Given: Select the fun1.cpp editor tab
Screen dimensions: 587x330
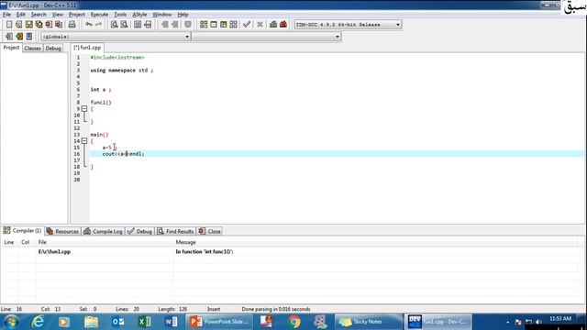Looking at the screenshot, I should 88,48.
